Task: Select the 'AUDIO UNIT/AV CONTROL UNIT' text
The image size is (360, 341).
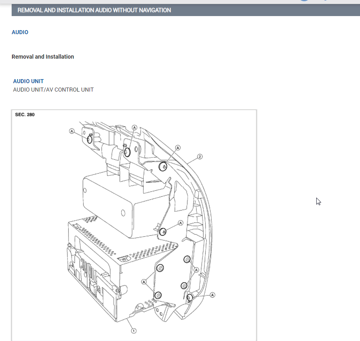Action: pos(53,90)
